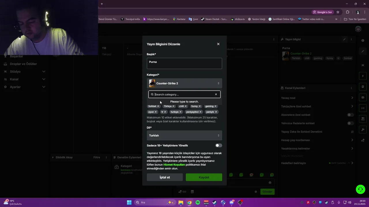Click the lightning bolt icon in right sidebar
The image size is (369, 207).
tap(363, 76)
